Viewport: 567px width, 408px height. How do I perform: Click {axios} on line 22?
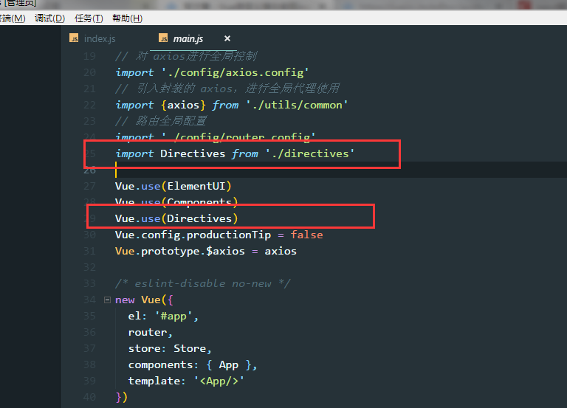183,106
